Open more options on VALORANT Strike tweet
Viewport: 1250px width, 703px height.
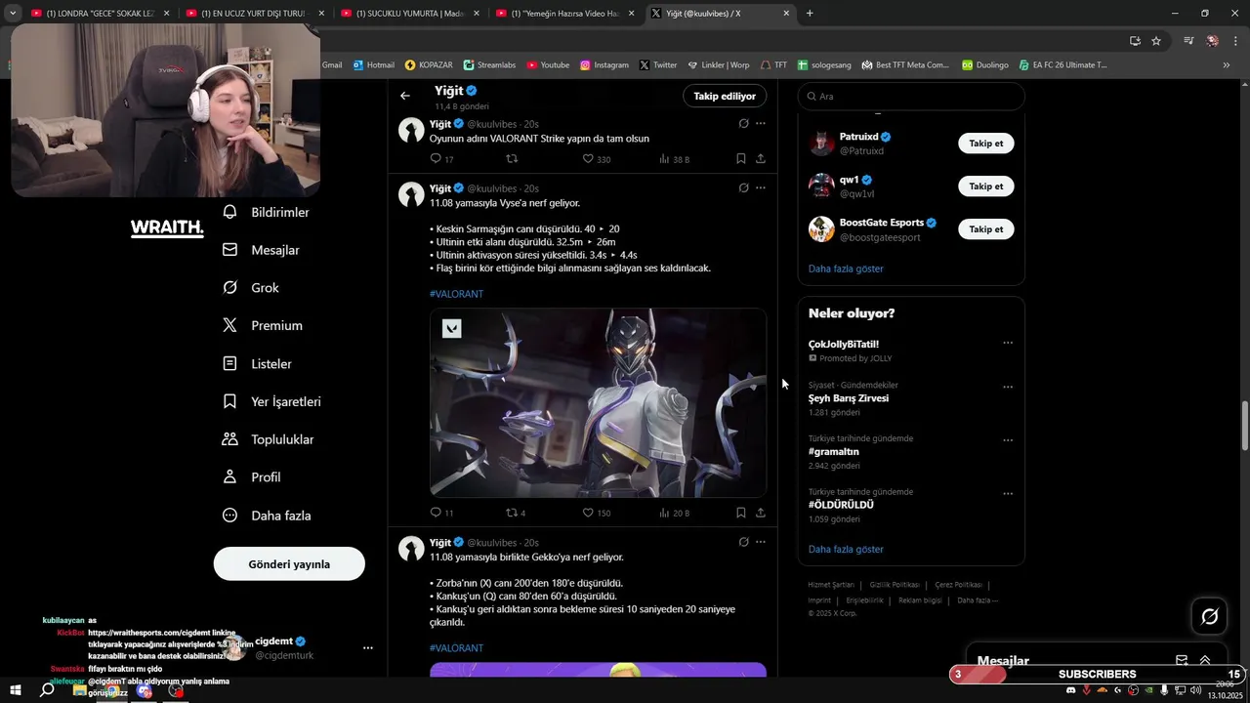pyautogui.click(x=761, y=124)
